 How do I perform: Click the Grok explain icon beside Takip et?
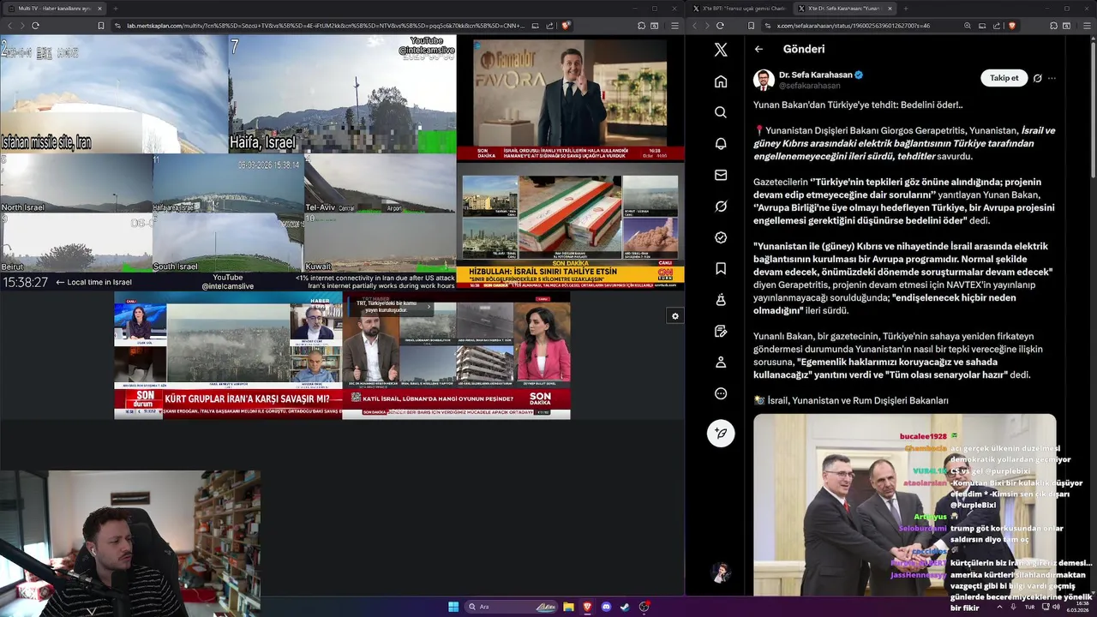coord(1037,78)
